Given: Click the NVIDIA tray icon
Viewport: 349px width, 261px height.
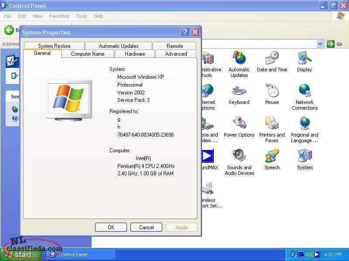Looking at the screenshot, I should pyautogui.click(x=309, y=254).
